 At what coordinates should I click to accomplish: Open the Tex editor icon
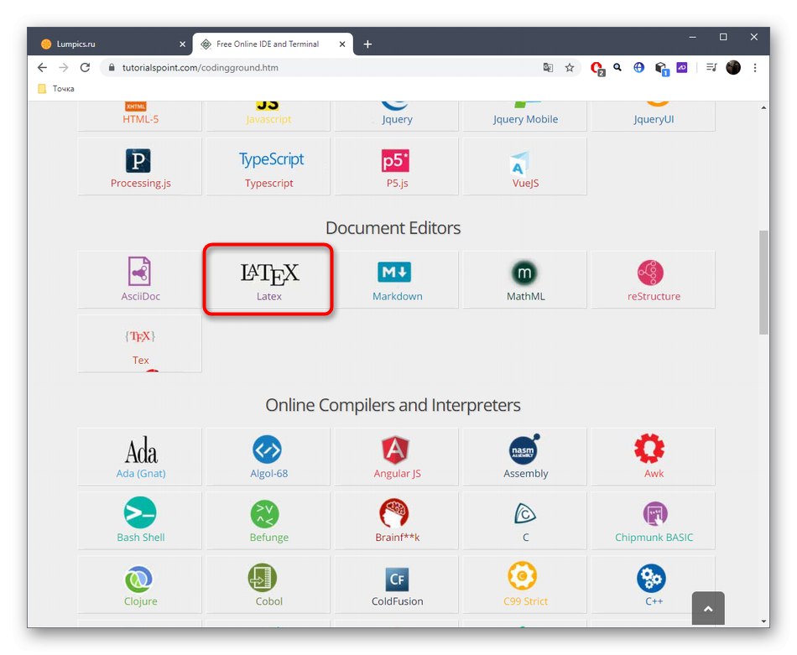(140, 336)
